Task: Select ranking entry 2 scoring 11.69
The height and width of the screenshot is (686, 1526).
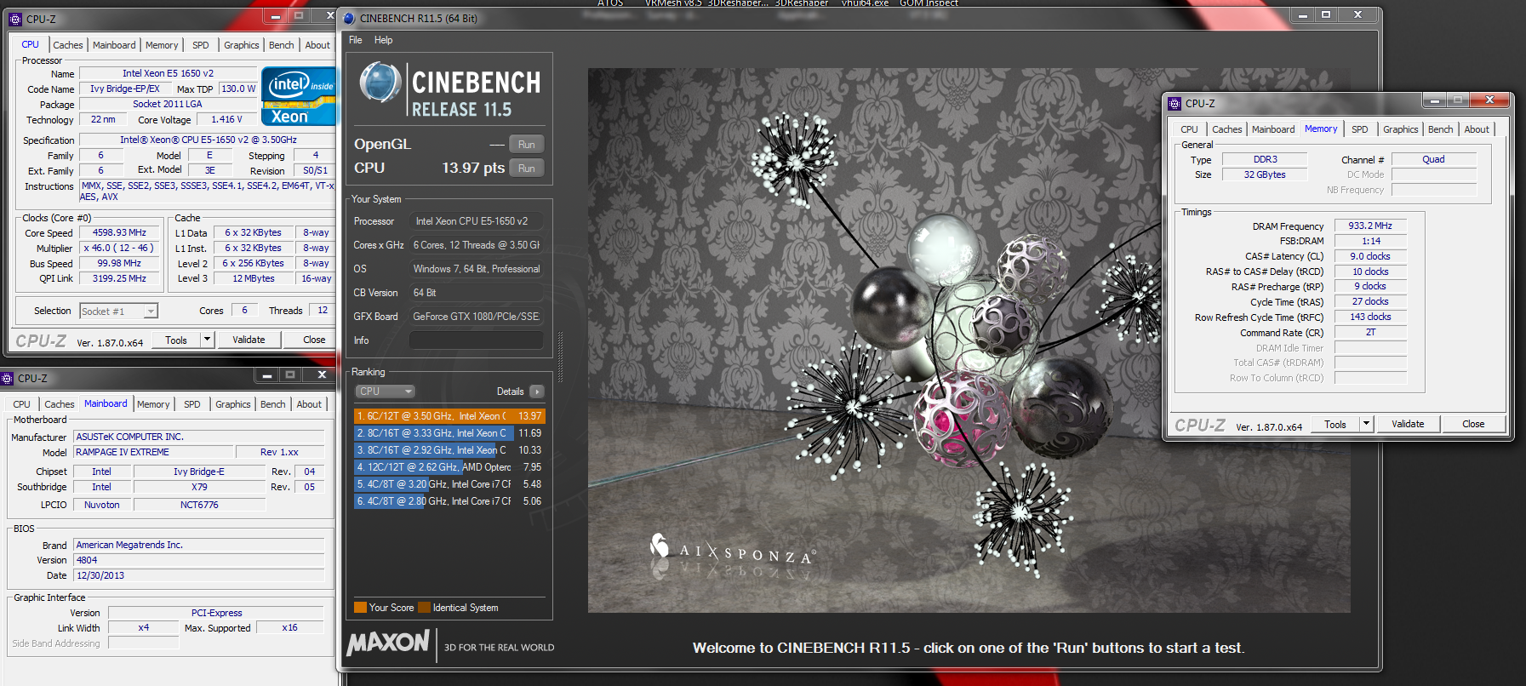Action: [x=449, y=433]
